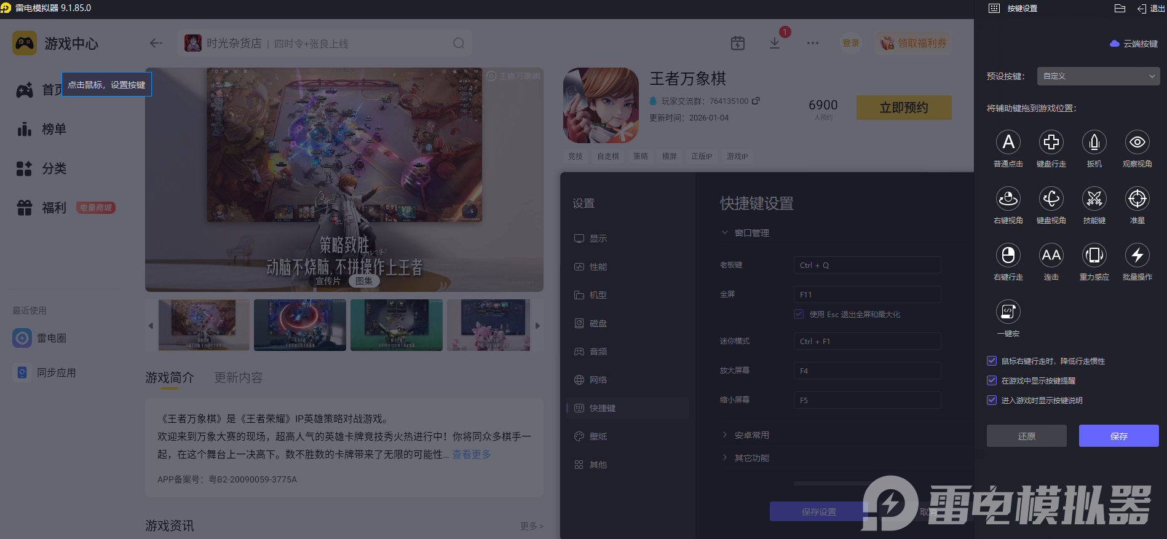Image resolution: width=1167 pixels, height=539 pixels.
Task: Select the 普通点击 tap key icon
Action: pos(1008,143)
